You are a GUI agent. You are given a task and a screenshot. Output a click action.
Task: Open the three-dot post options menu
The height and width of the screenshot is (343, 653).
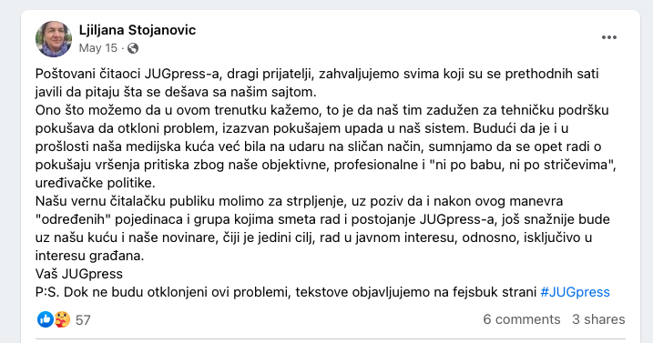pos(609,37)
